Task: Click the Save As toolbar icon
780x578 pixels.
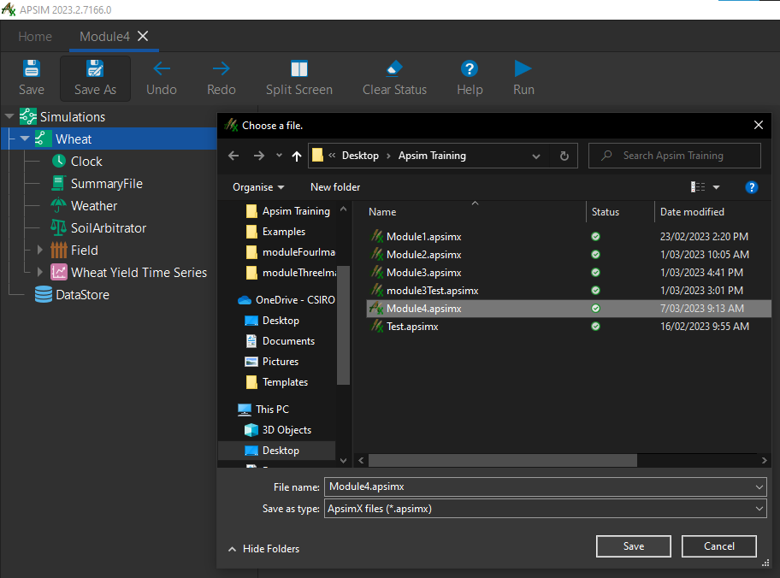Action: (95, 68)
